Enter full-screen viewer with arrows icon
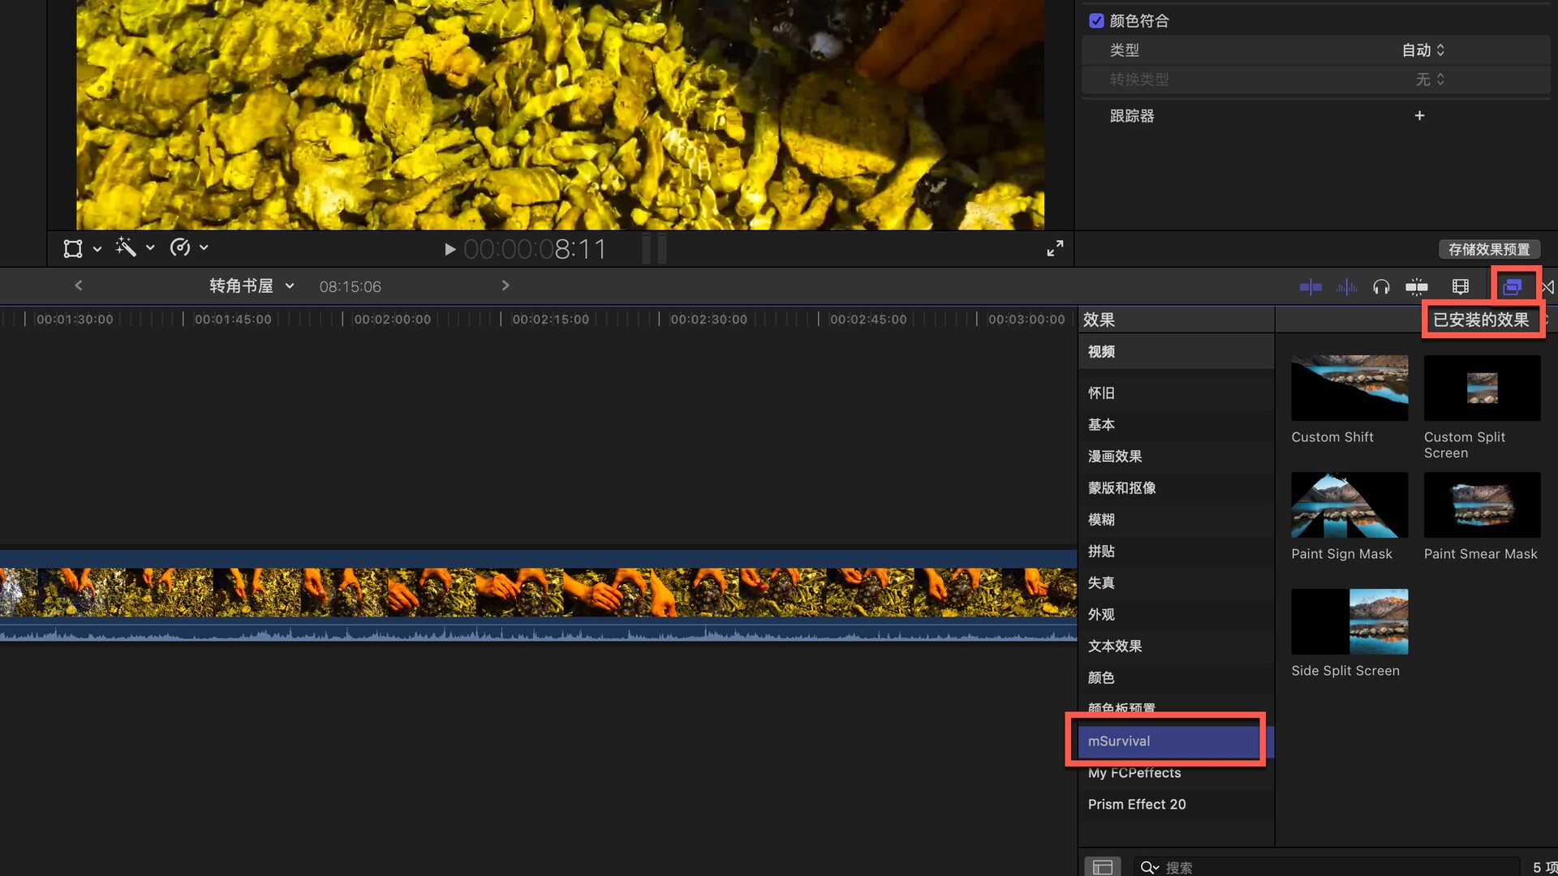Image resolution: width=1558 pixels, height=876 pixels. pyautogui.click(x=1055, y=248)
